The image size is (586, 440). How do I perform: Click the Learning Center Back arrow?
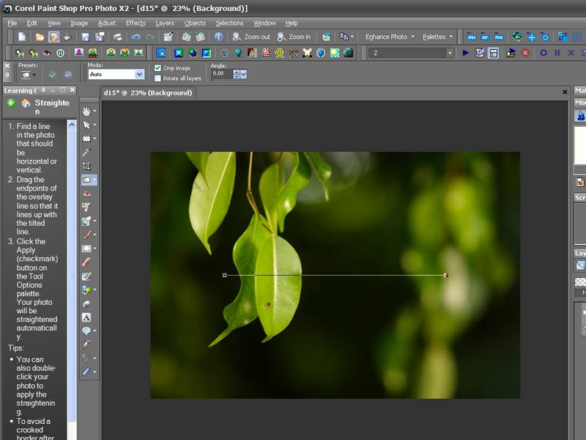pyautogui.click(x=11, y=103)
